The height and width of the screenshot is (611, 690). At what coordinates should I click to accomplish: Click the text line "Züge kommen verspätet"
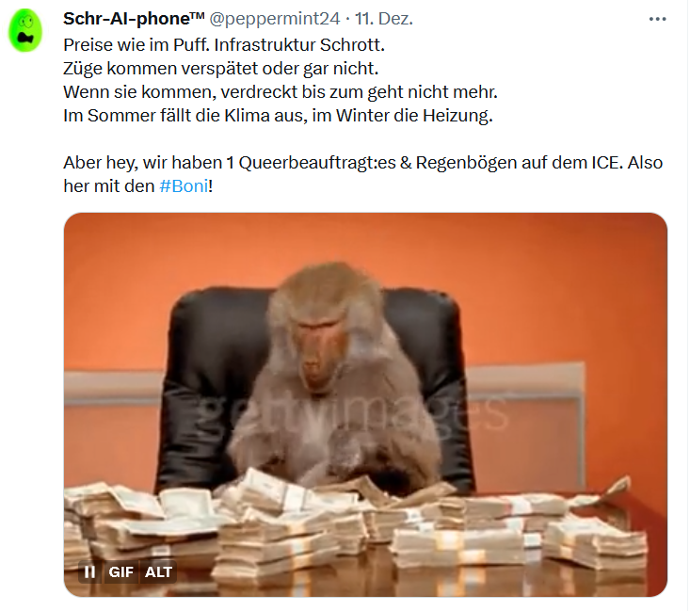point(221,69)
